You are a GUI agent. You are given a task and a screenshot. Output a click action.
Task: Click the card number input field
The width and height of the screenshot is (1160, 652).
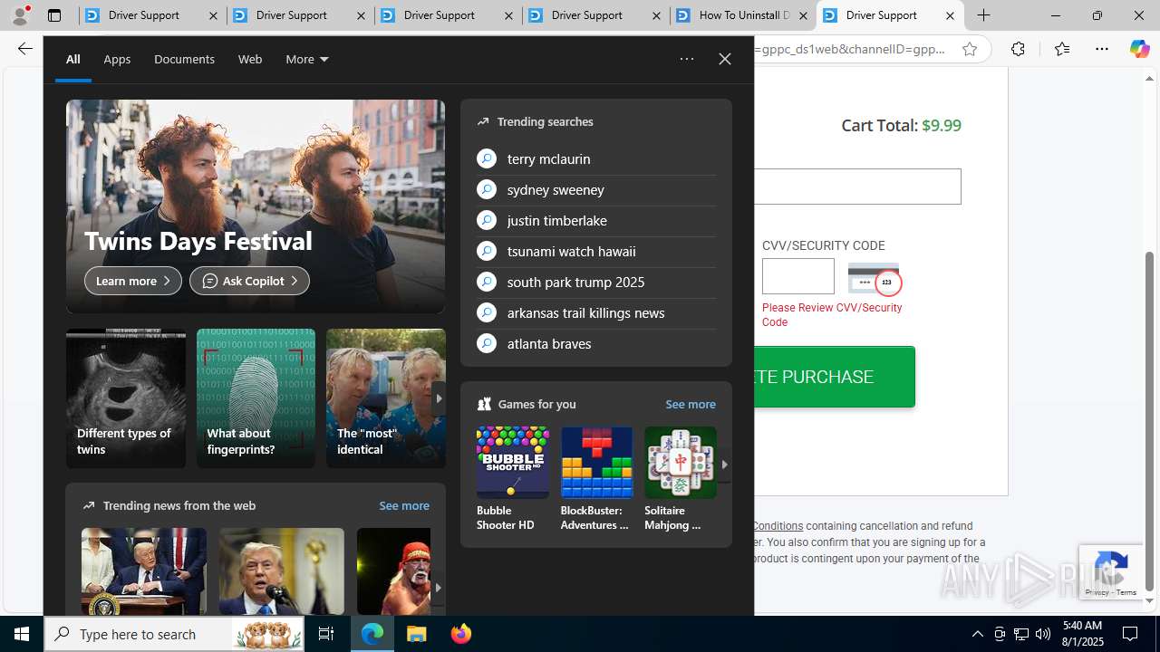coord(857,187)
